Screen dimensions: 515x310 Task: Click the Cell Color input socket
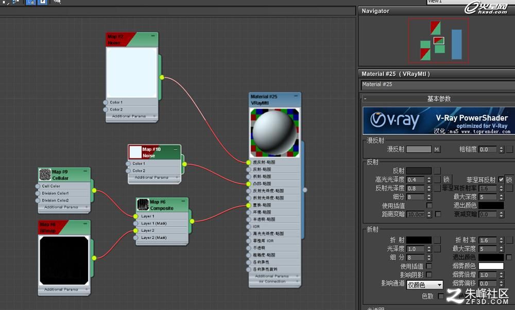coord(38,186)
